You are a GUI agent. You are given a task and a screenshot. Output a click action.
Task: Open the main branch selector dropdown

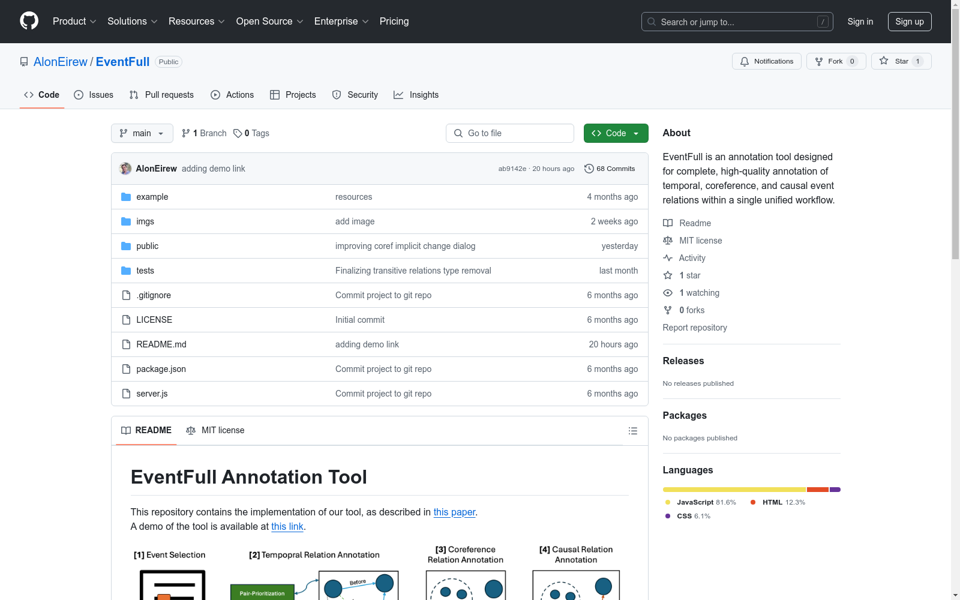[x=142, y=133]
